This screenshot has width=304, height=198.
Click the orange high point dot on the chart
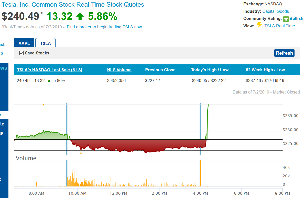coord(43,105)
